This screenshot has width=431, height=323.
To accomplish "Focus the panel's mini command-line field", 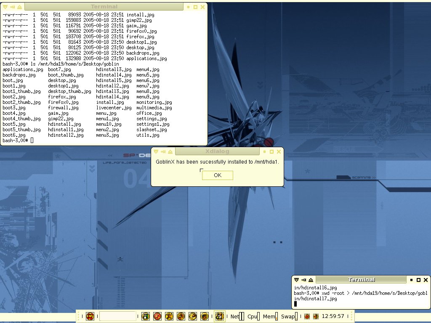I will (118, 316).
